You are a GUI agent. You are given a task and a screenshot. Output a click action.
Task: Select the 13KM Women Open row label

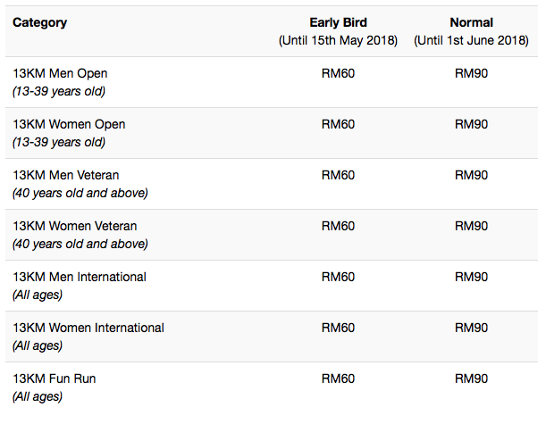coord(69,124)
